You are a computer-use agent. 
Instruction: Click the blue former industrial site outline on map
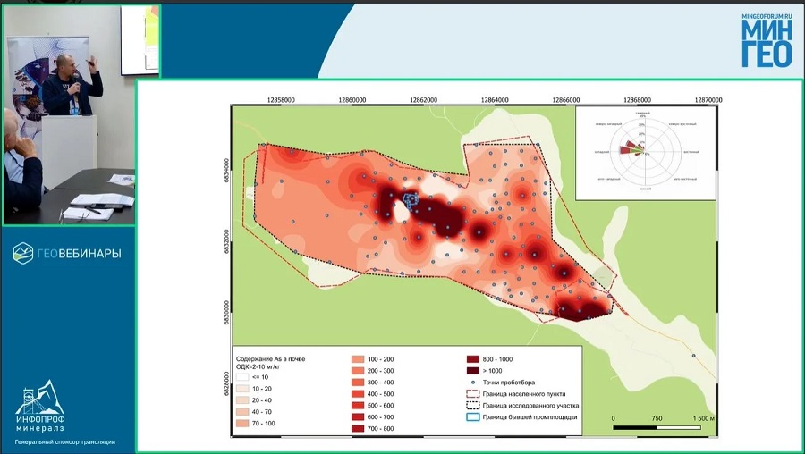(x=411, y=200)
